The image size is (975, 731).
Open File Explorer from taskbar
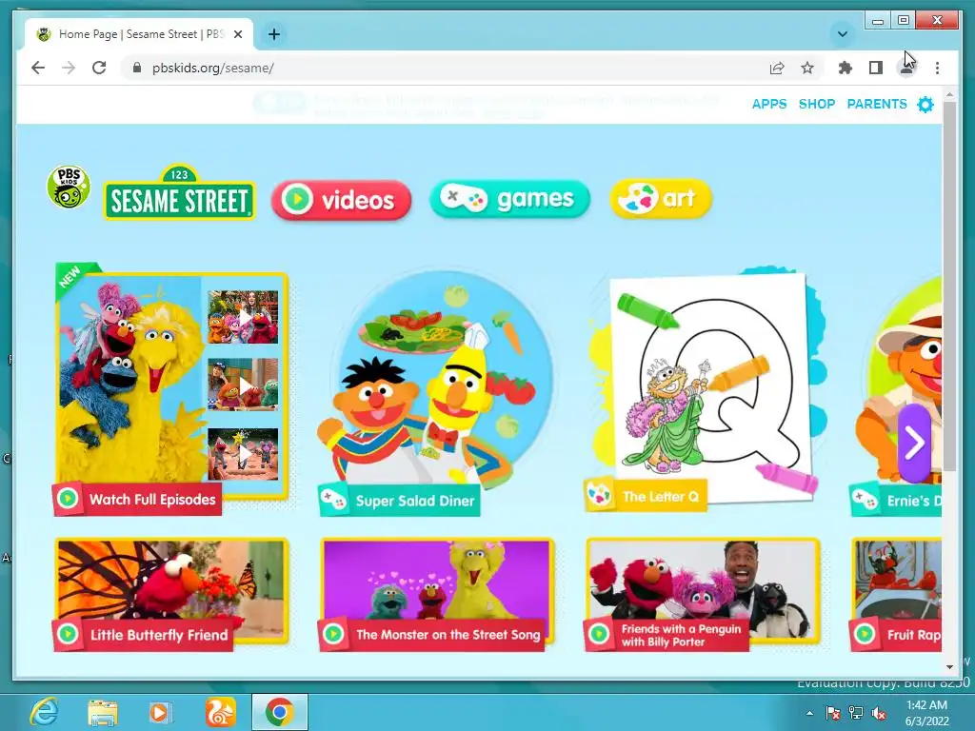[103, 712]
